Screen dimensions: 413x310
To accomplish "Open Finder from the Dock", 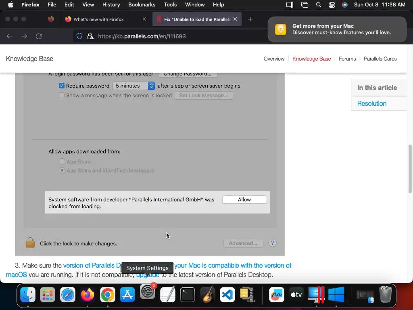I will click(x=28, y=294).
